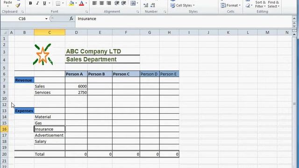Select the Material label cell

coord(50,117)
